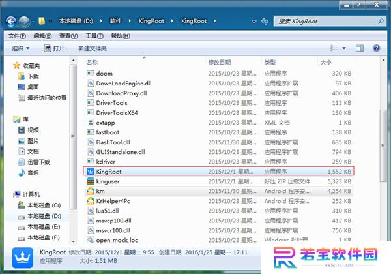The image size is (391, 274).
Task: Select 计算机 in navigation pane
Action: (31, 194)
